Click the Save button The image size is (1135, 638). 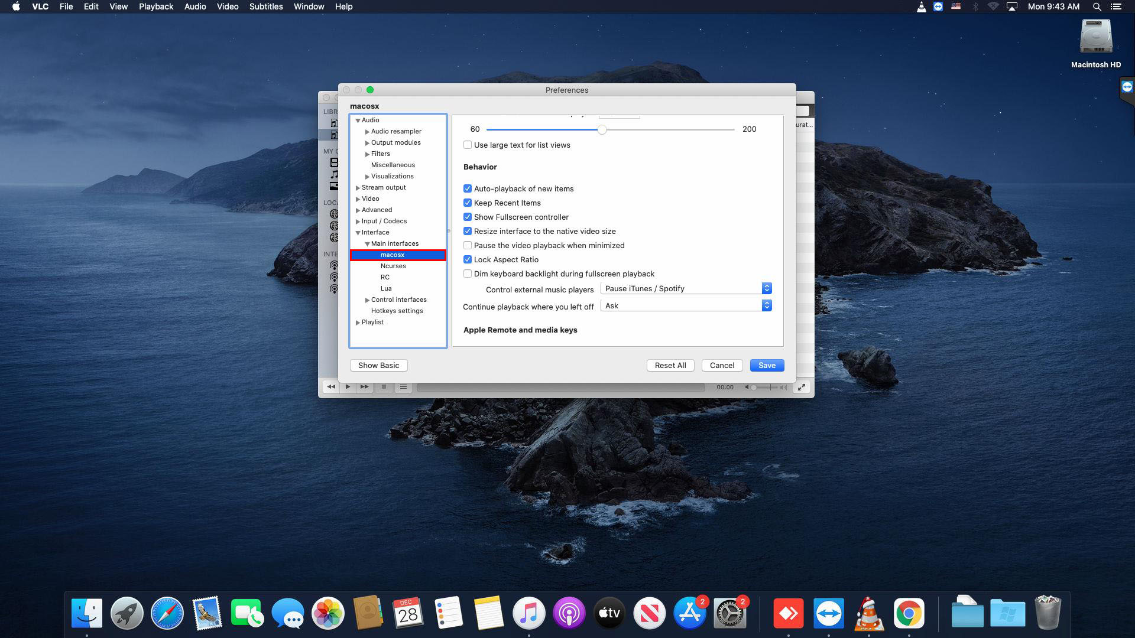(767, 365)
